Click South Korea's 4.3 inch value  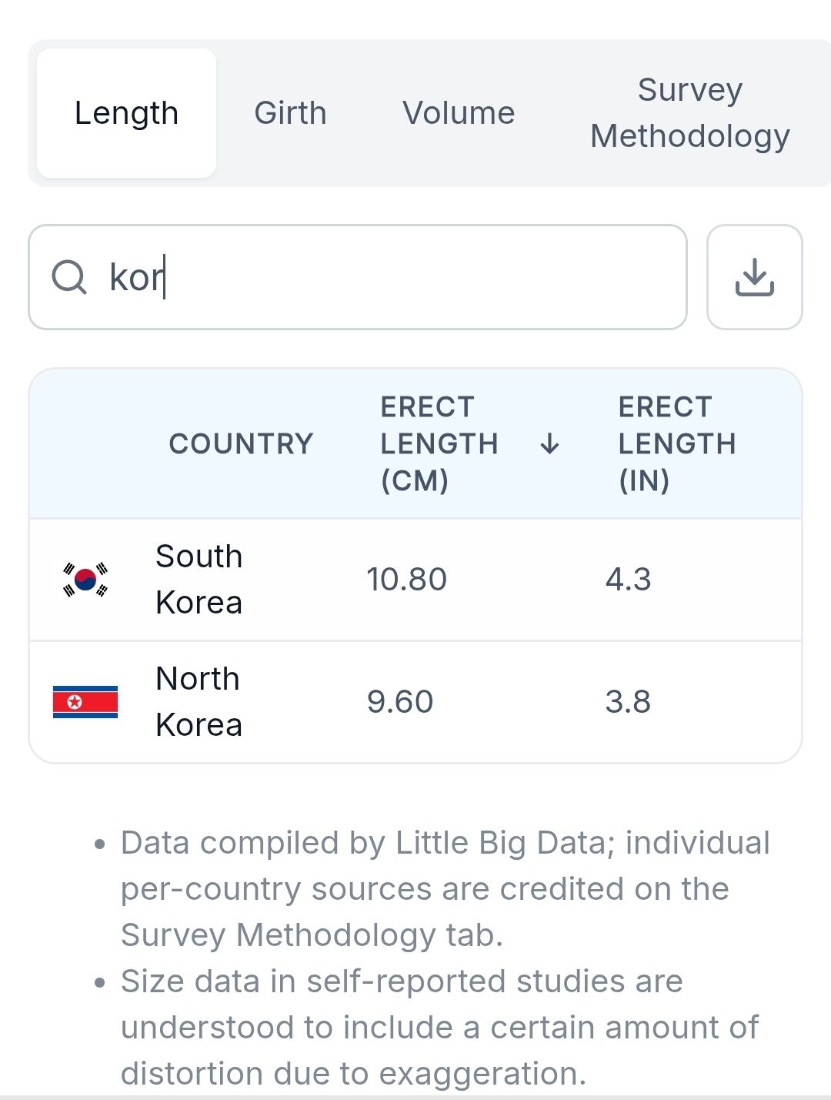628,580
